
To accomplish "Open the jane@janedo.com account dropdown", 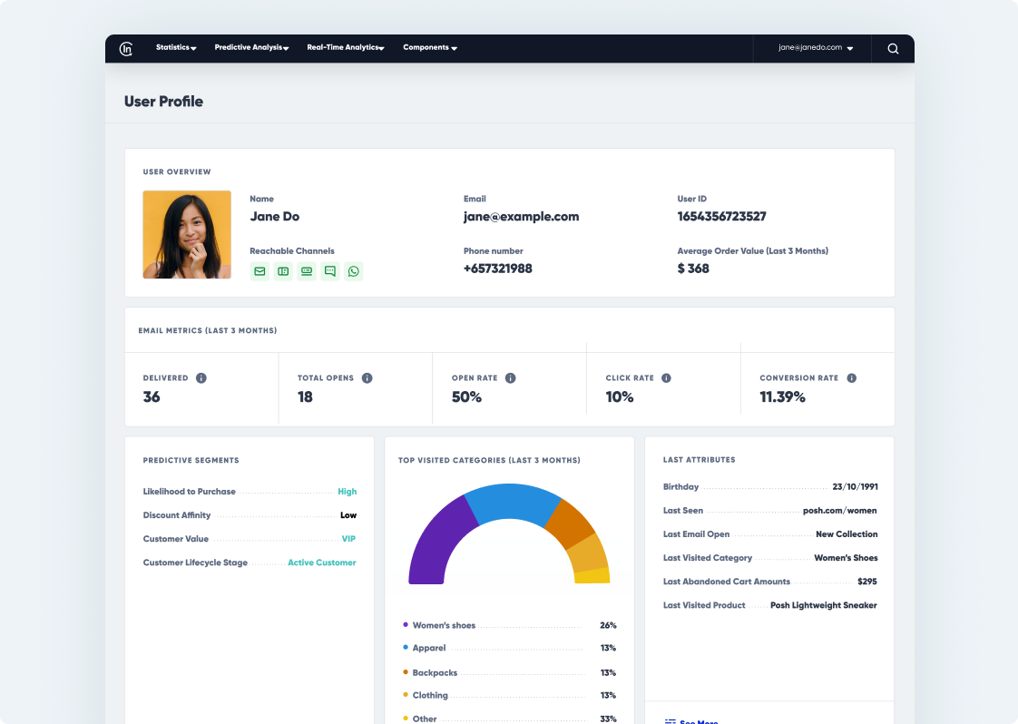I will coord(815,48).
